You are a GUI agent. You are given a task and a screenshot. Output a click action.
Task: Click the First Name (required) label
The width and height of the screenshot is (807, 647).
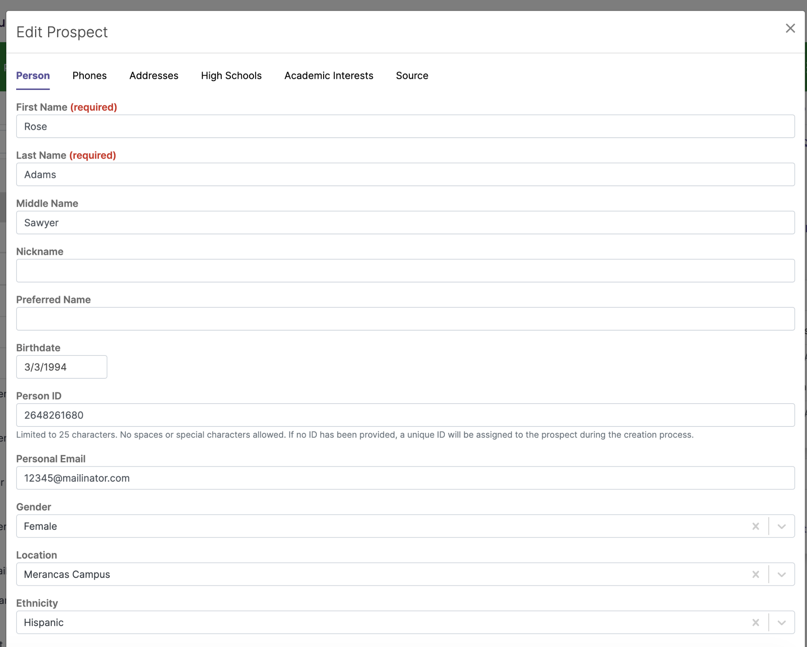tap(67, 107)
